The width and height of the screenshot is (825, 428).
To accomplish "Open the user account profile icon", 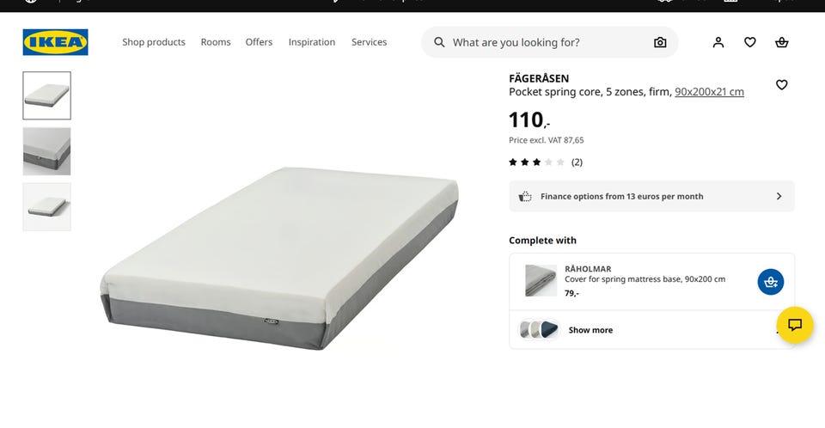I will [718, 42].
